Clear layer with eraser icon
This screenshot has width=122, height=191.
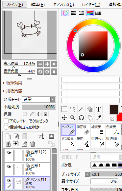pos(25,144)
